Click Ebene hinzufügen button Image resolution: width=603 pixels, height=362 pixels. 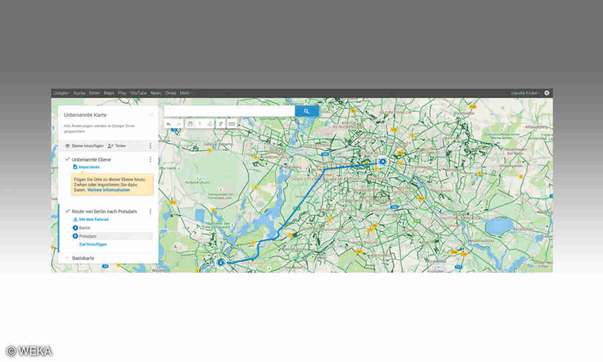click(x=84, y=146)
